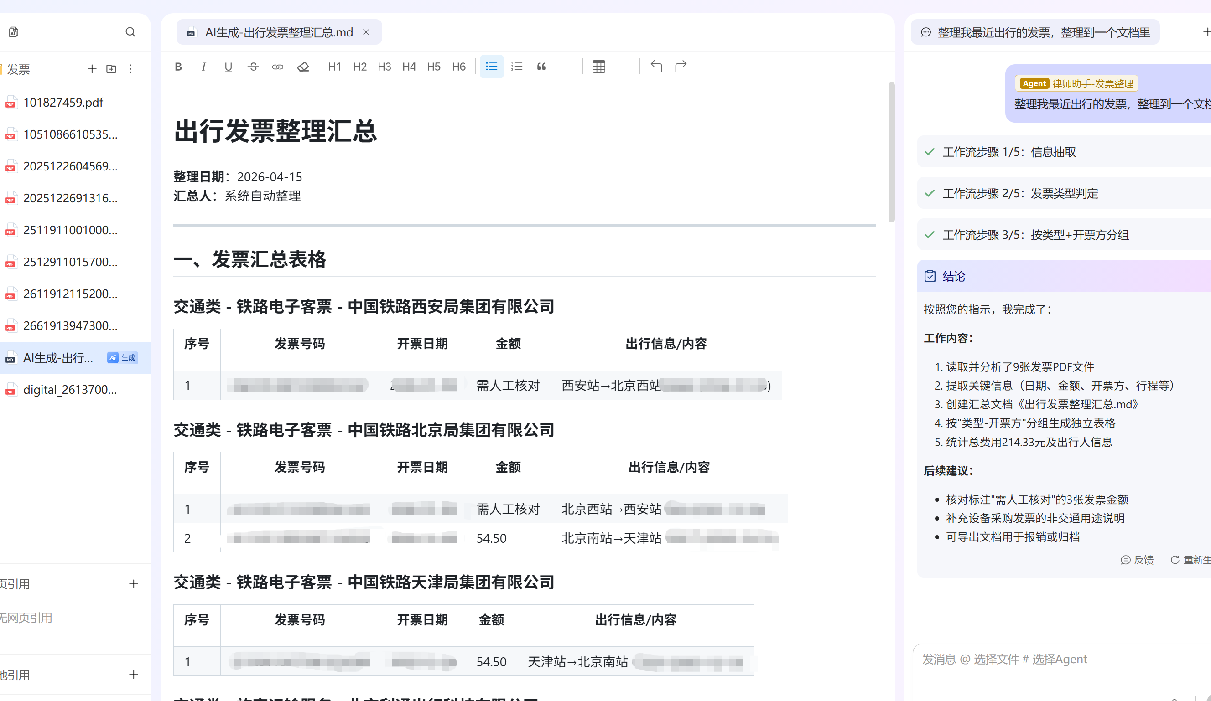Click the 反馈 feedback button

tap(1138, 560)
